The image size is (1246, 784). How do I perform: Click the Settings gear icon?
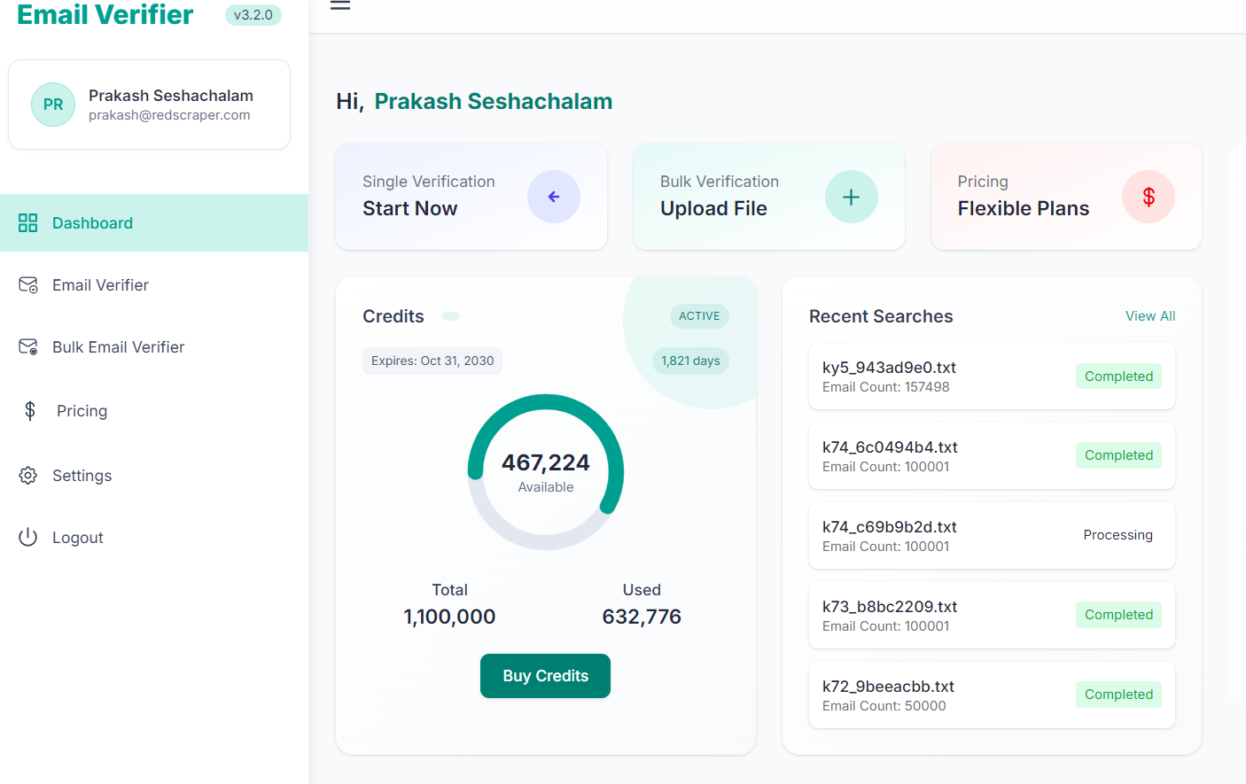pyautogui.click(x=28, y=476)
